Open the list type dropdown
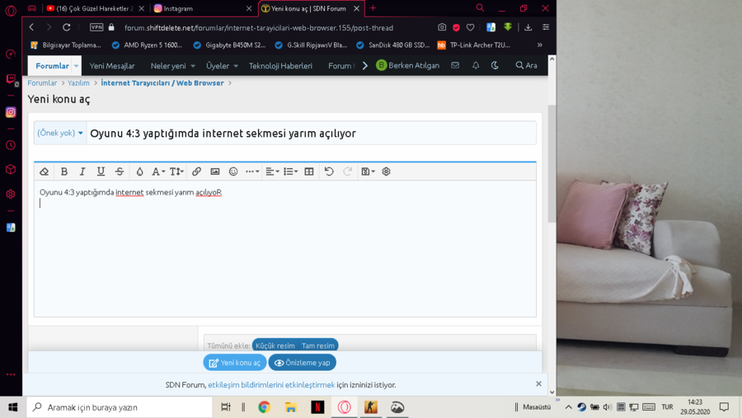This screenshot has height=418, width=742. pyautogui.click(x=290, y=171)
